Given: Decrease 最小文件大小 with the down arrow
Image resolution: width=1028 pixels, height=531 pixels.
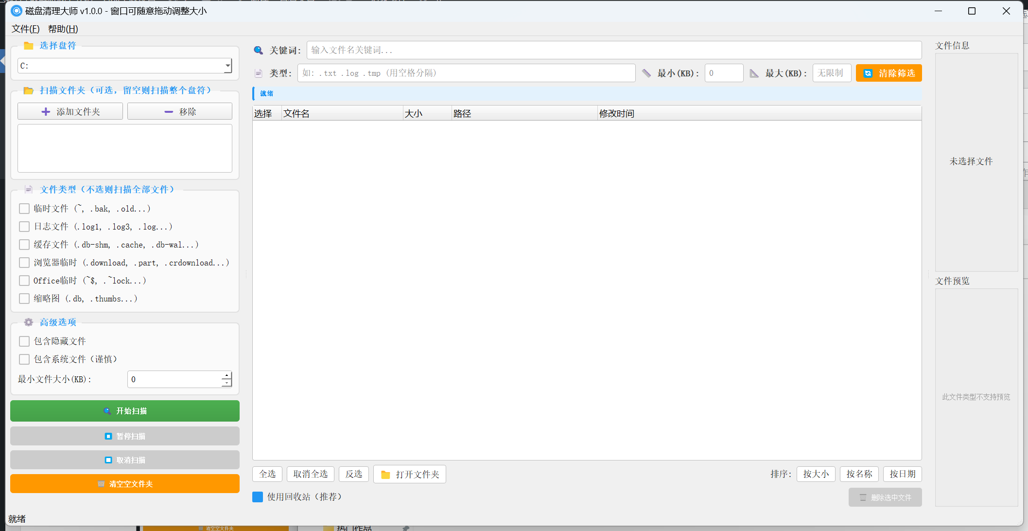Looking at the screenshot, I should tap(227, 383).
